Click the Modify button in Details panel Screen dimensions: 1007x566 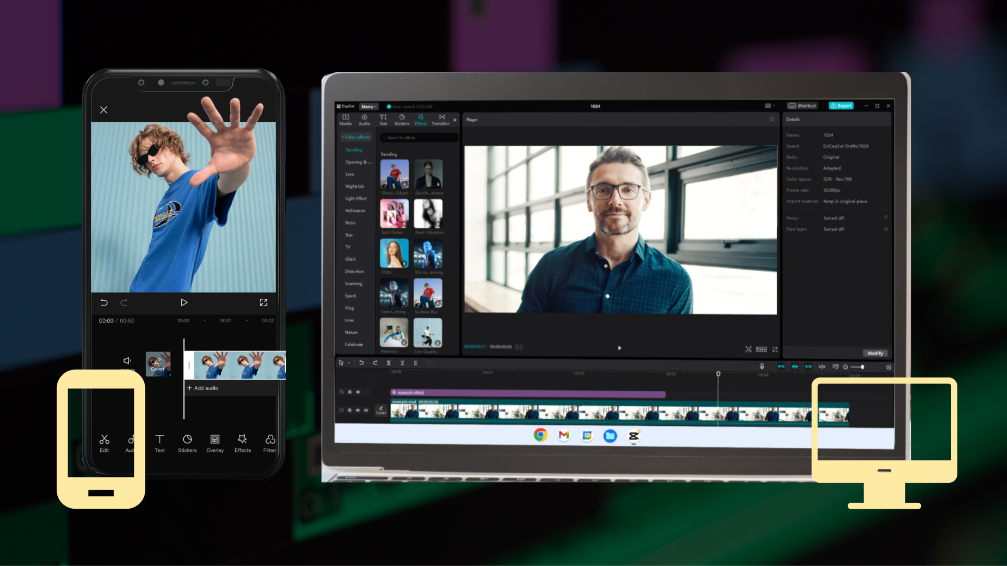point(875,353)
